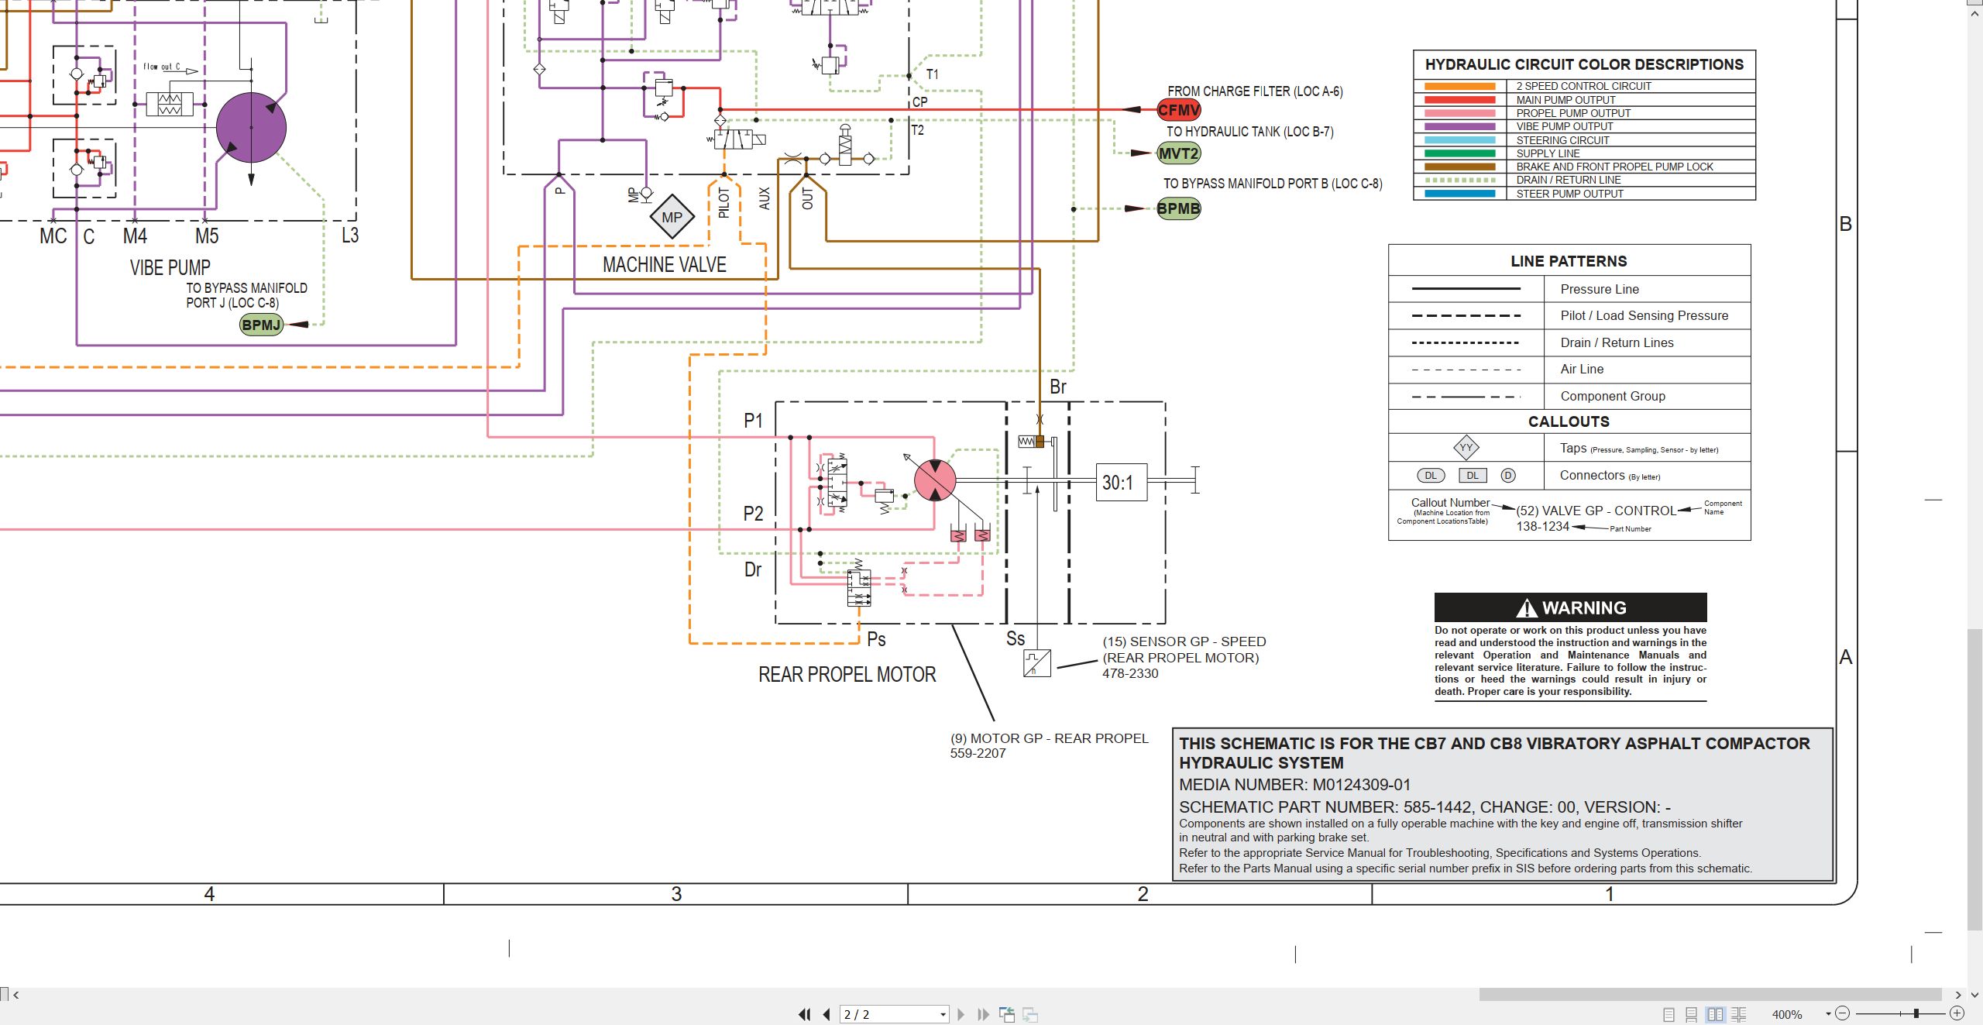Enable scrolling continuous page view
The width and height of the screenshot is (1983, 1025).
tap(1692, 1014)
